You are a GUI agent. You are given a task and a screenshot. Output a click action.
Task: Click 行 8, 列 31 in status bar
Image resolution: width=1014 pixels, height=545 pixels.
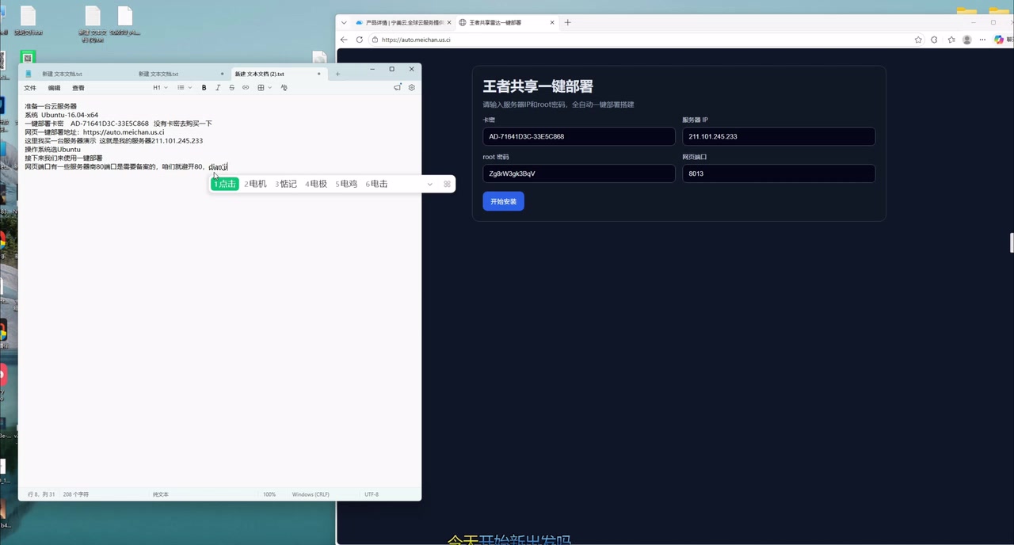41,494
